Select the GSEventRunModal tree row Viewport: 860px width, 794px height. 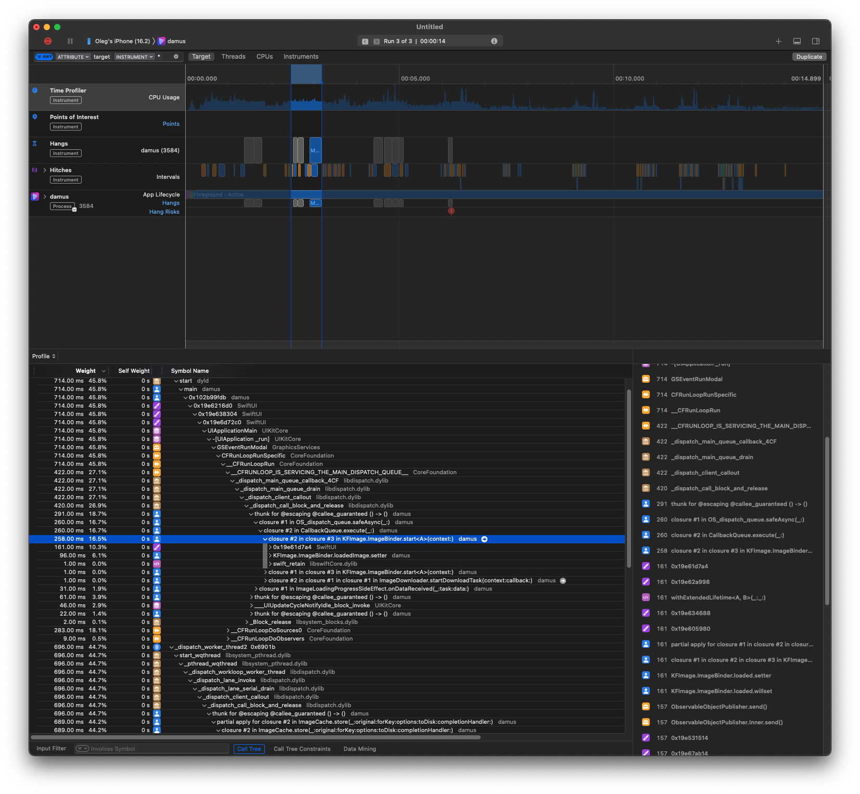[x=327, y=448]
